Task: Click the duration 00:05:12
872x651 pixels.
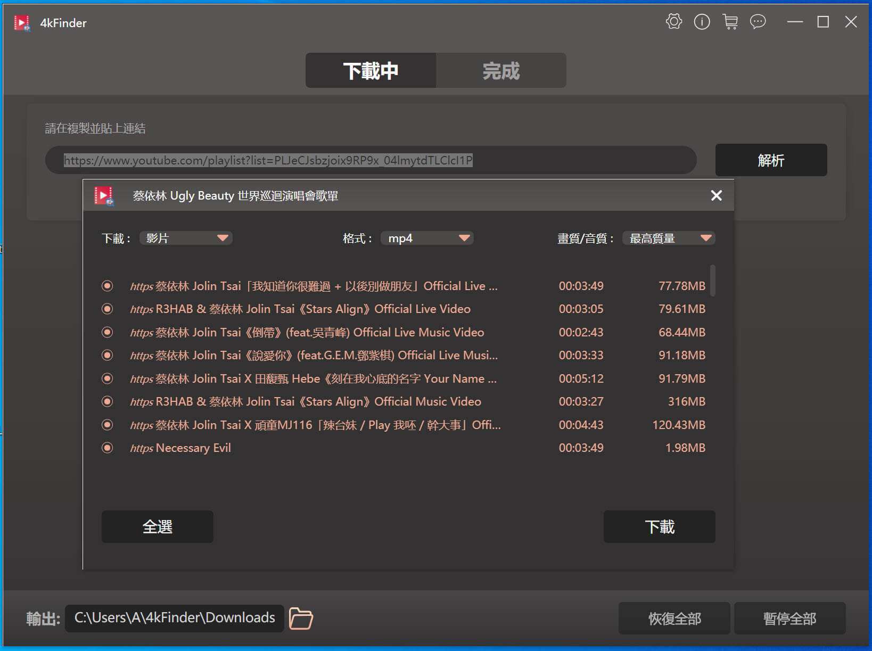Action: 581,378
